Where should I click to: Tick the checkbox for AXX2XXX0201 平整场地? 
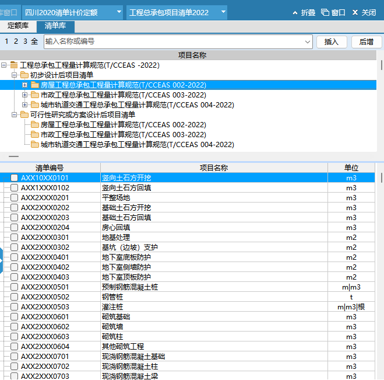click(x=15, y=198)
